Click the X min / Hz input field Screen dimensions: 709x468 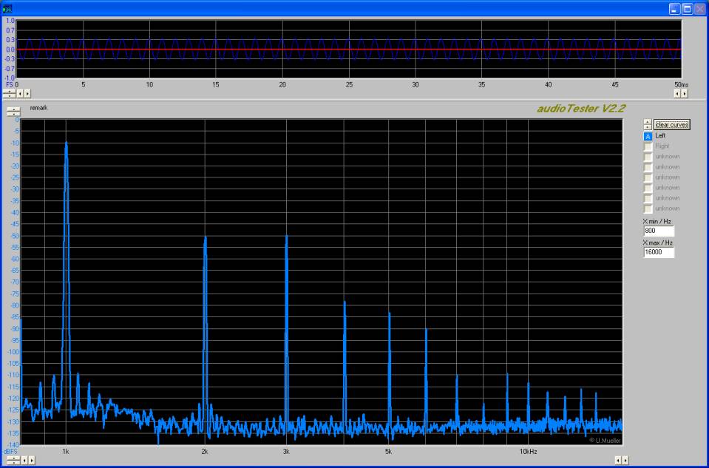658,231
